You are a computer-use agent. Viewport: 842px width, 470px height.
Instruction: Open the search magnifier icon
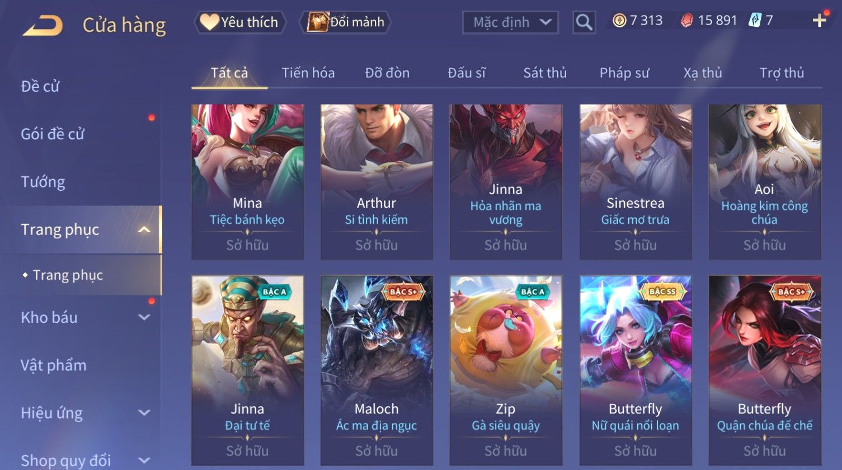coord(584,22)
